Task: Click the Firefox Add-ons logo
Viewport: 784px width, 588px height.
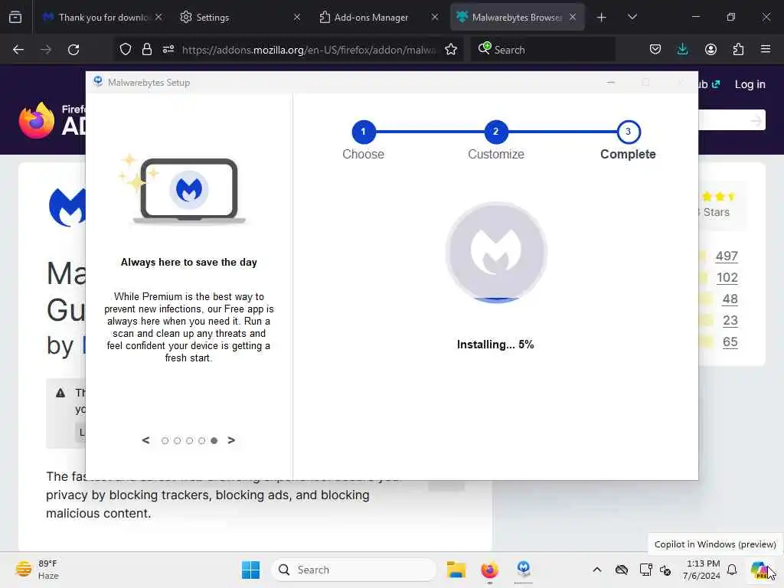Action: 52,120
